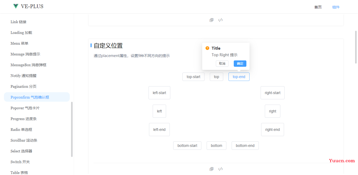Open the 首页 nav item
358x175 pixels.
click(x=318, y=7)
